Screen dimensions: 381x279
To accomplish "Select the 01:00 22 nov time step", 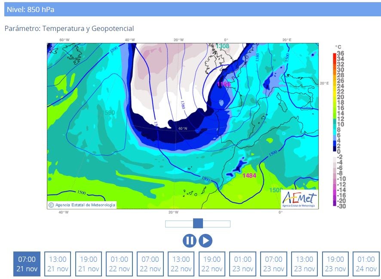I will [x=120, y=264].
